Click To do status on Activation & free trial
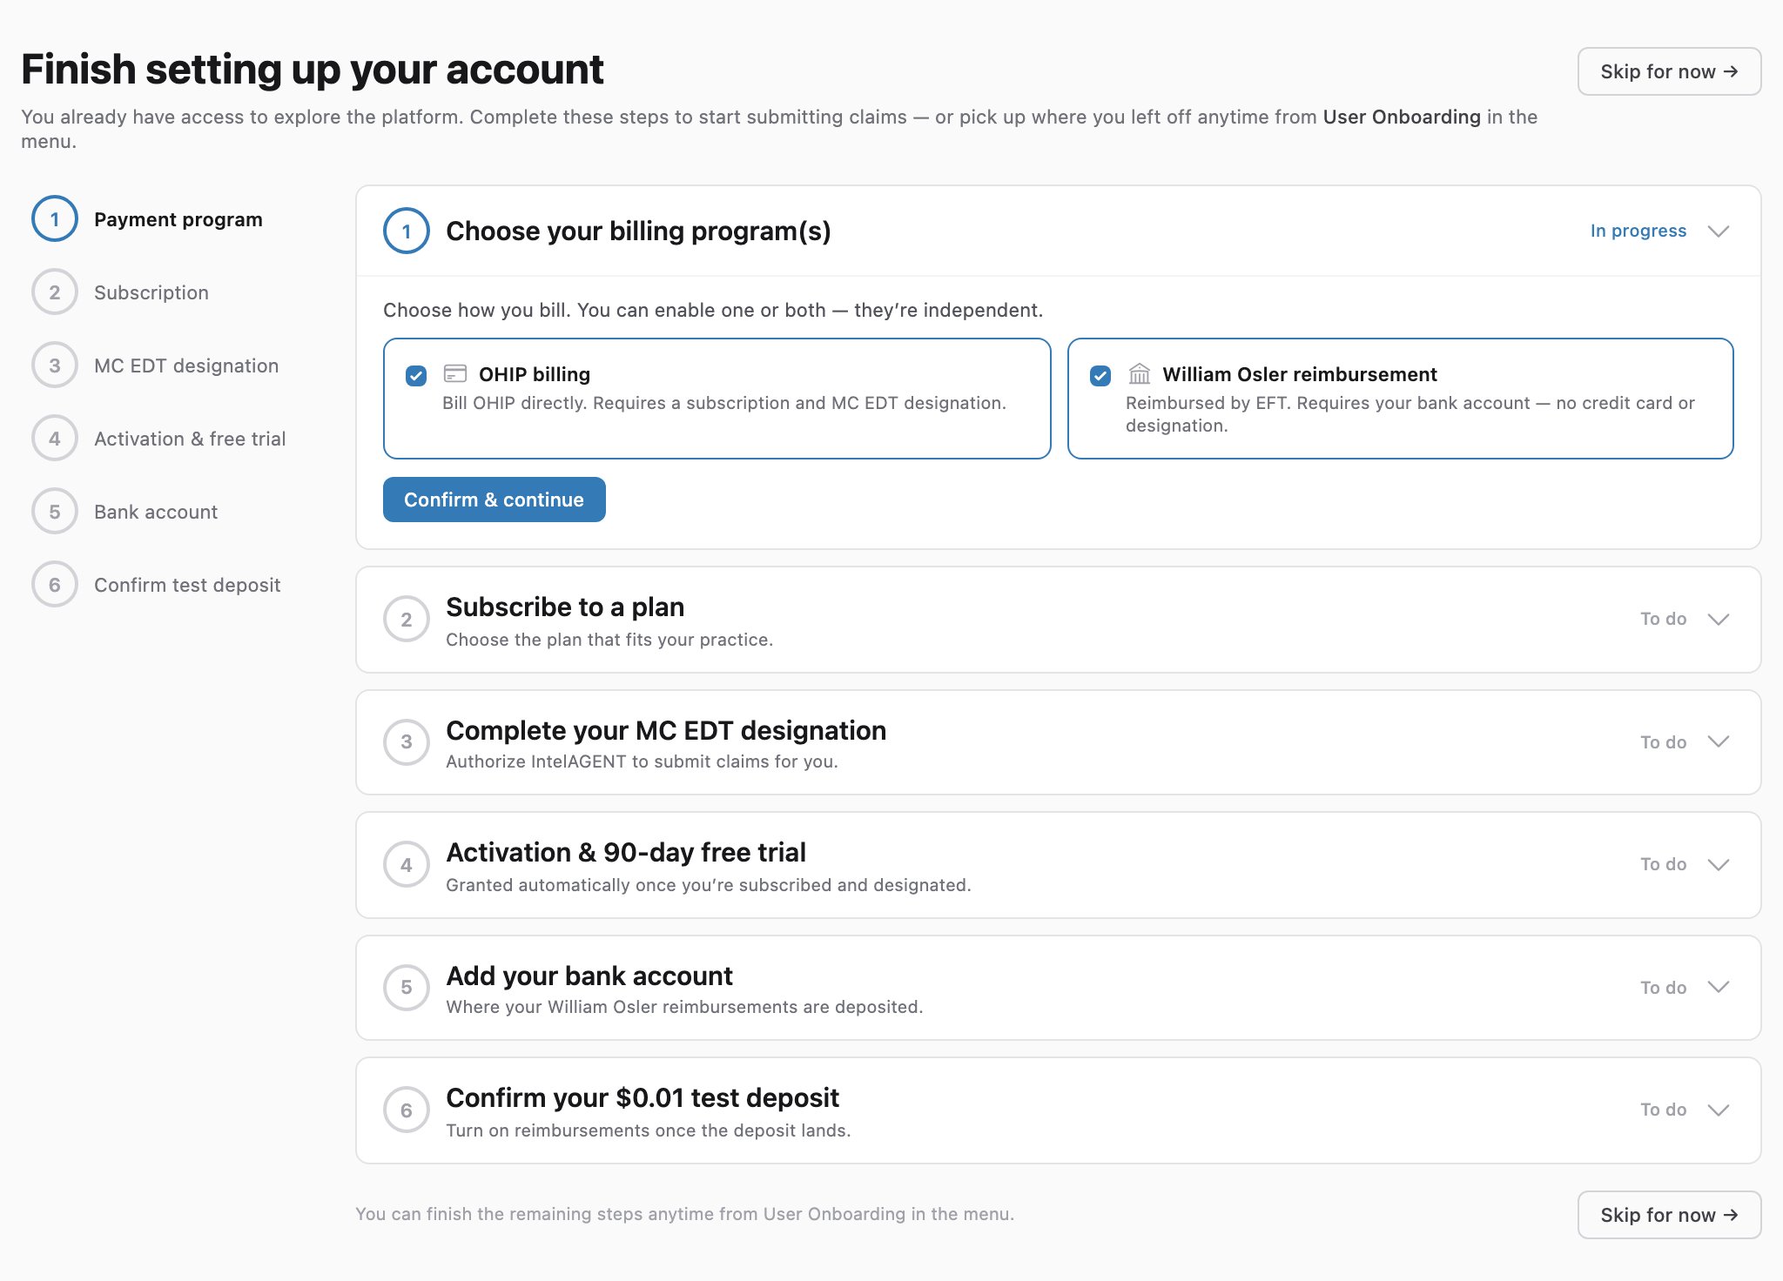 (1664, 864)
